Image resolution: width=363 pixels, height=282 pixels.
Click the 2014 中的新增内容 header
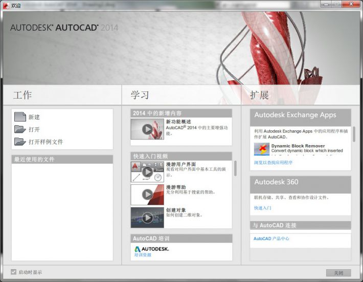pyautogui.click(x=181, y=113)
